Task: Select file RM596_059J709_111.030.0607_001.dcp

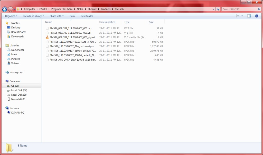Action: (71, 28)
